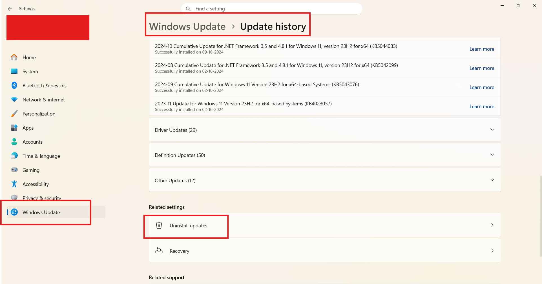Open the Gaming controller icon
This screenshot has width=542, height=284.
click(x=14, y=170)
